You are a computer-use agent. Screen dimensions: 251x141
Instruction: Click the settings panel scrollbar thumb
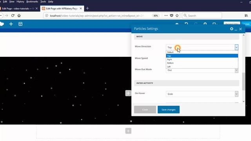pyautogui.click(x=244, y=81)
